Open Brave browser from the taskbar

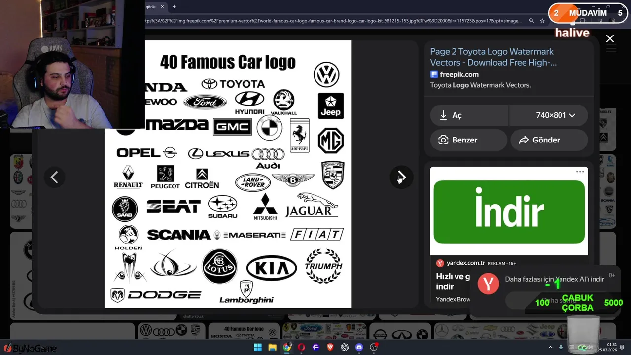pyautogui.click(x=330, y=347)
